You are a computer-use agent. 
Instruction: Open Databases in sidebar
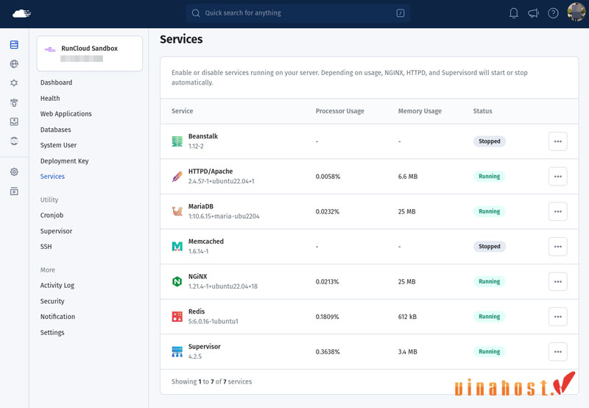click(x=56, y=130)
